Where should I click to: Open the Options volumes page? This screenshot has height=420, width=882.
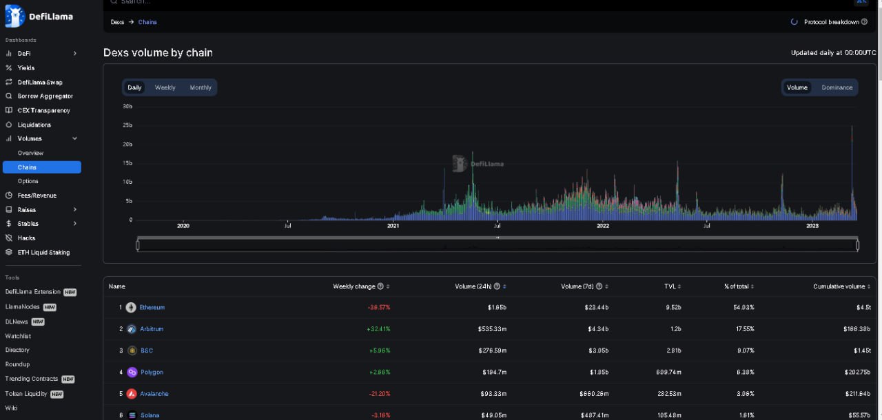point(28,181)
